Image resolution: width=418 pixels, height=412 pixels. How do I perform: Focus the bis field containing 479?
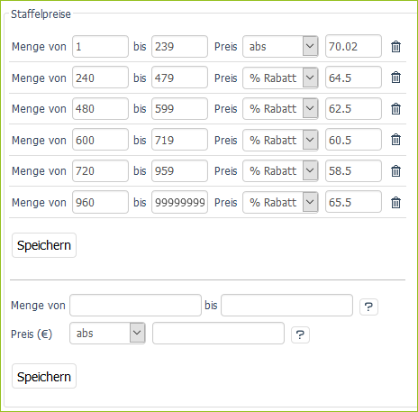(x=179, y=78)
